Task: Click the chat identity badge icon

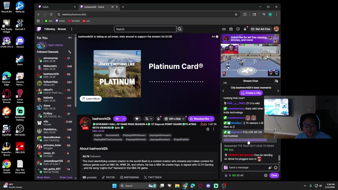Action: point(226,168)
